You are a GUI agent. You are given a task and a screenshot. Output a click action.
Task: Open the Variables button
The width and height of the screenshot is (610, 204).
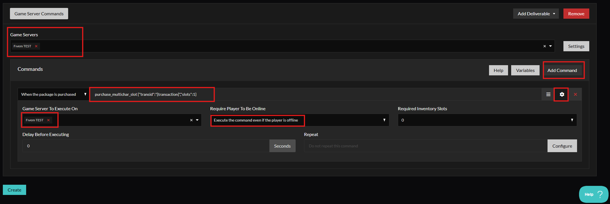click(525, 70)
